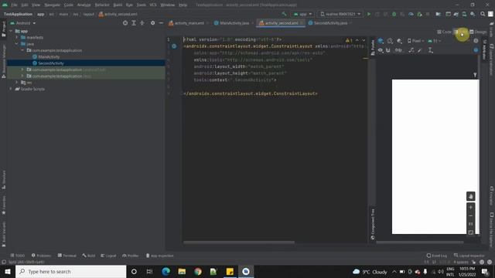Click the Make Project hammer icon
Viewport: 495px width, 278px height.
tap(284, 14)
